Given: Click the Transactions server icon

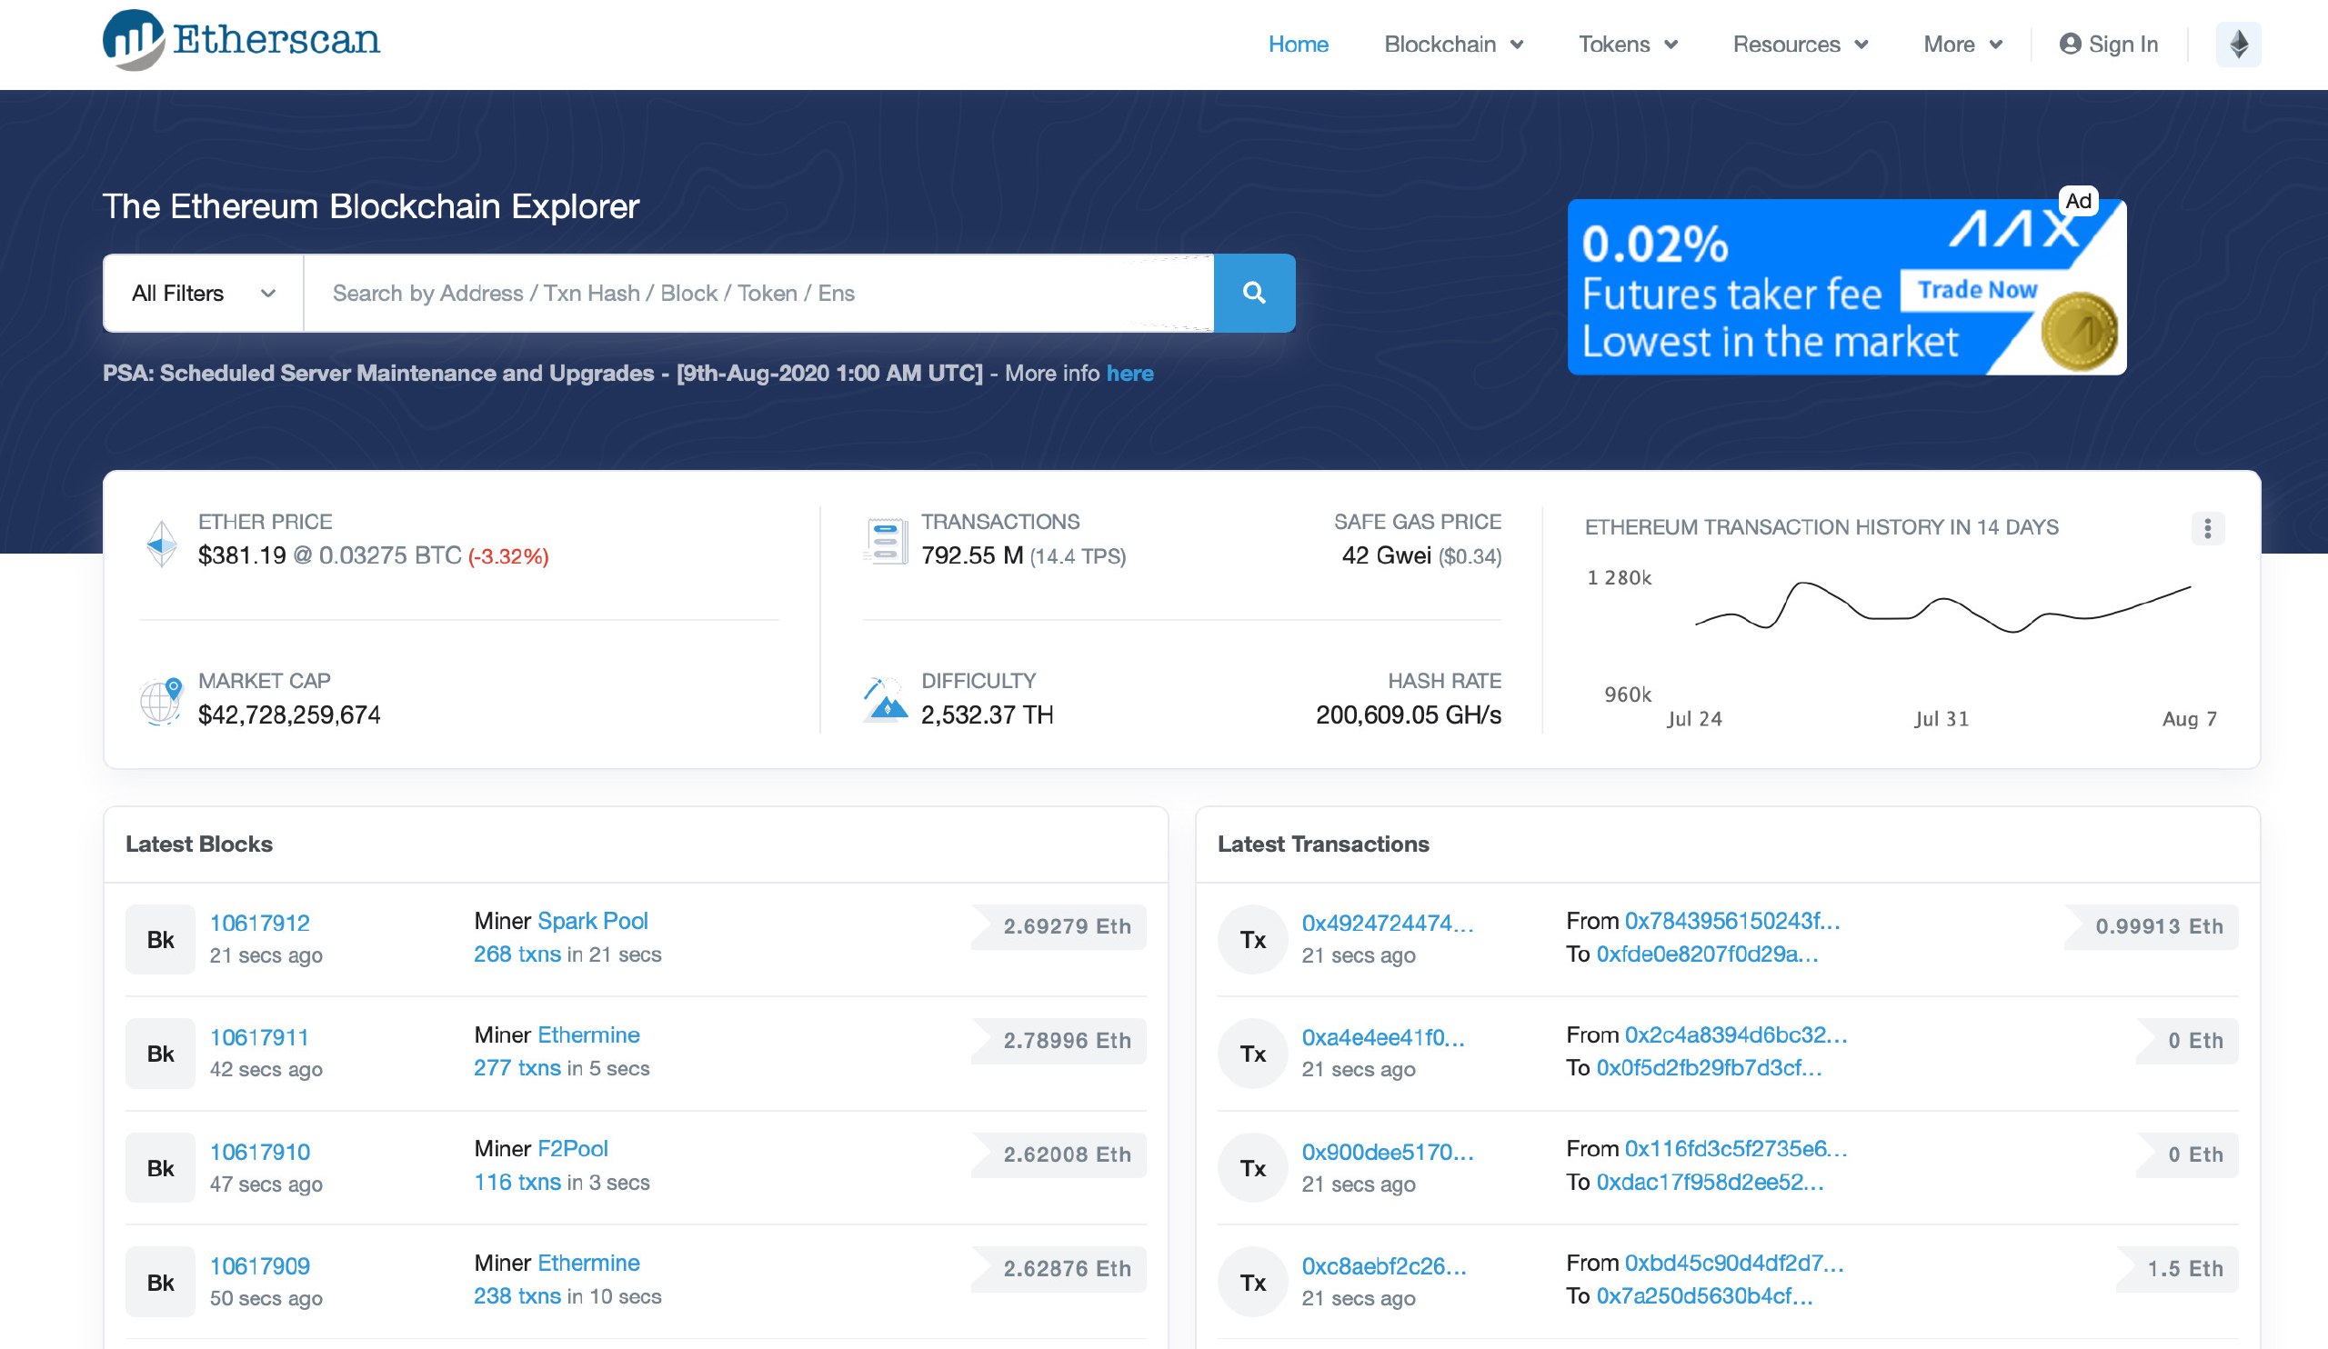Looking at the screenshot, I should (886, 541).
